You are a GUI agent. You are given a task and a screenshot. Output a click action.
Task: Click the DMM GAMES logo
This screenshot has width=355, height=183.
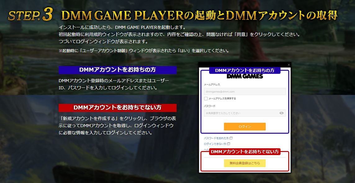coord(245,76)
